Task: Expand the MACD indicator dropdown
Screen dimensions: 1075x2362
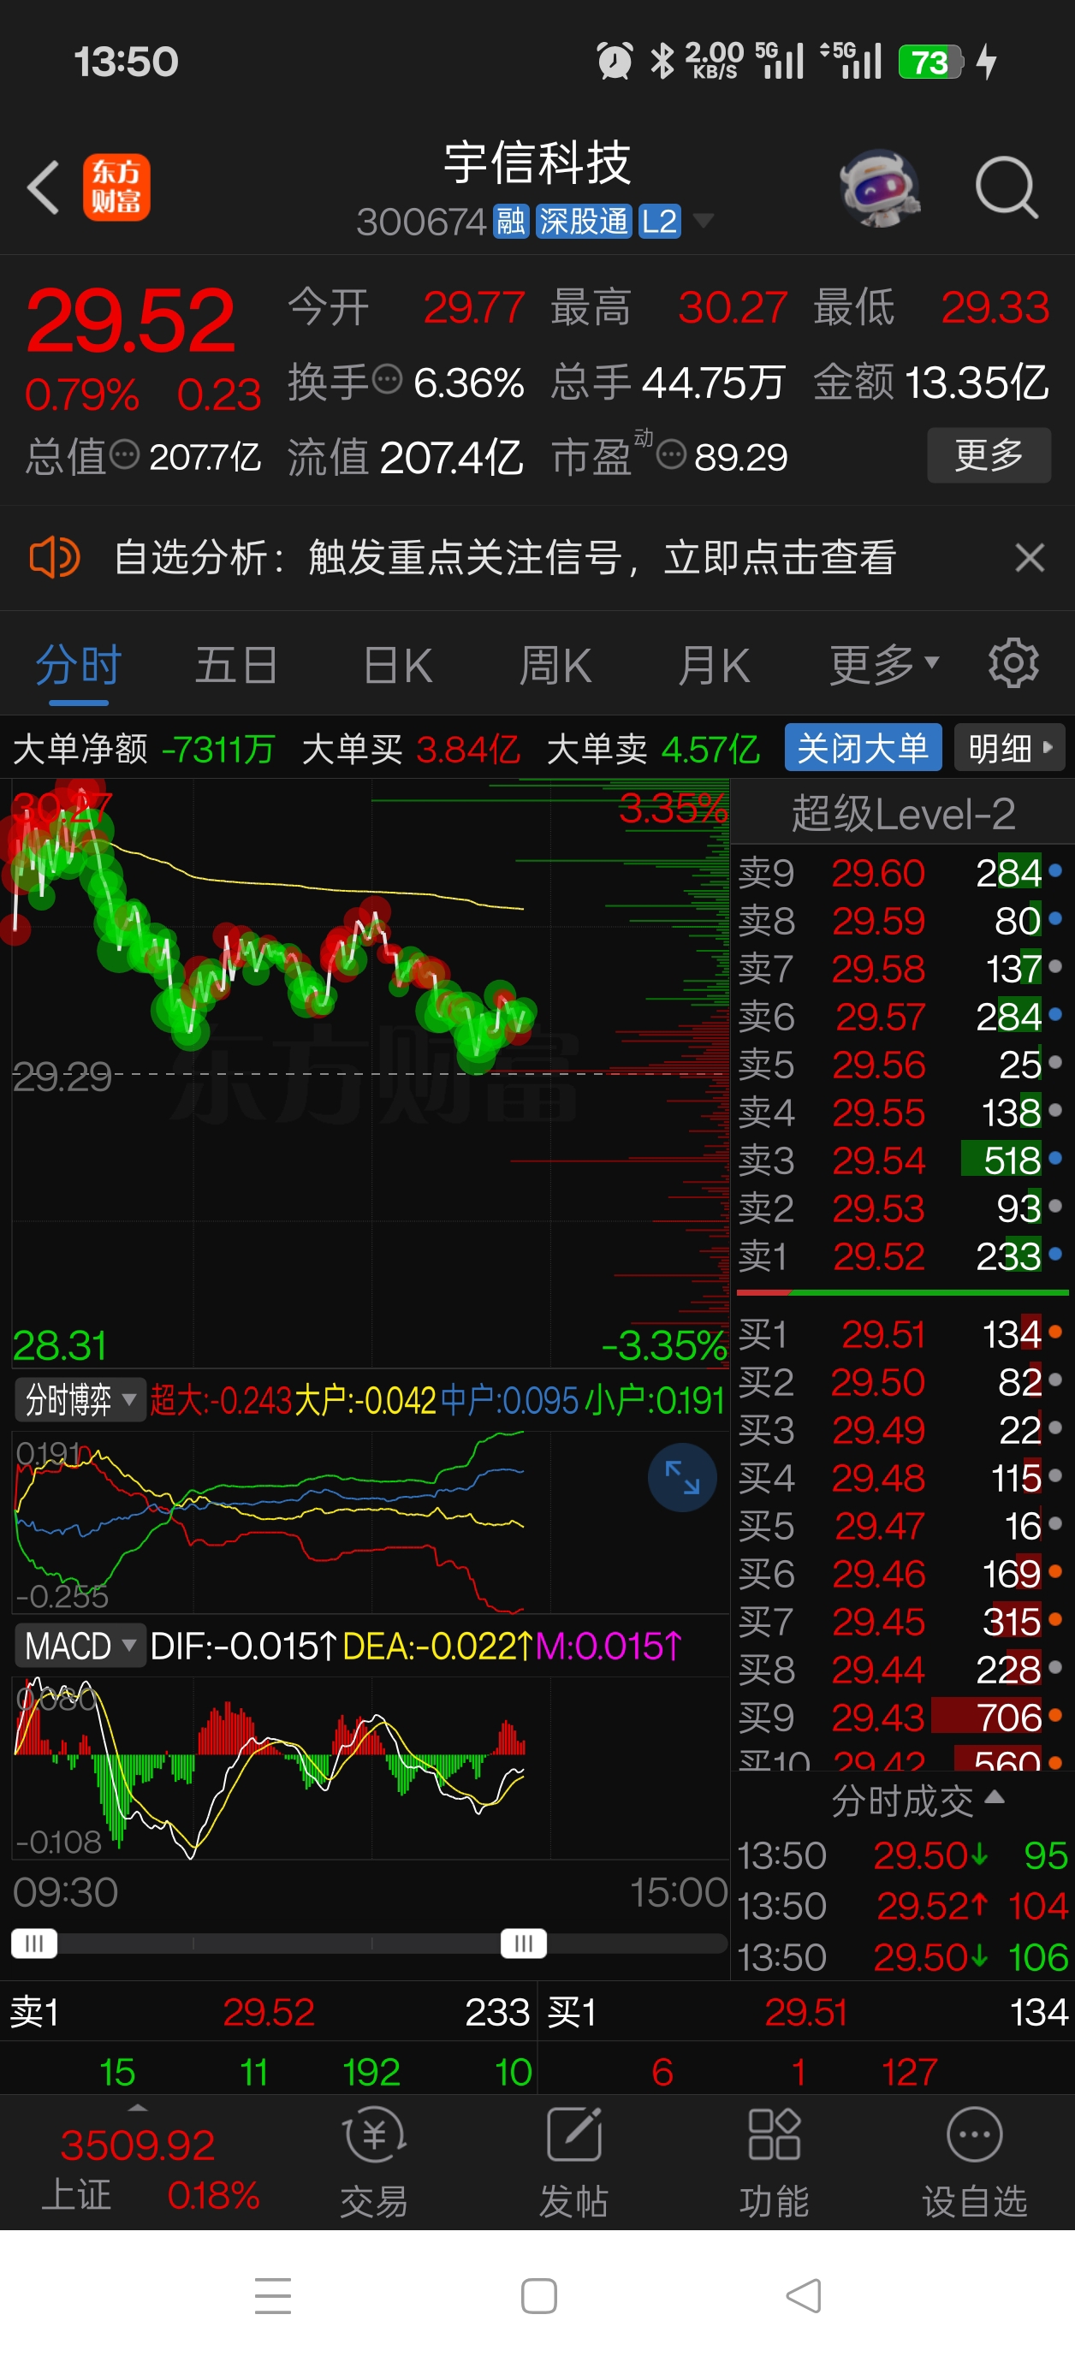Action: (80, 1645)
